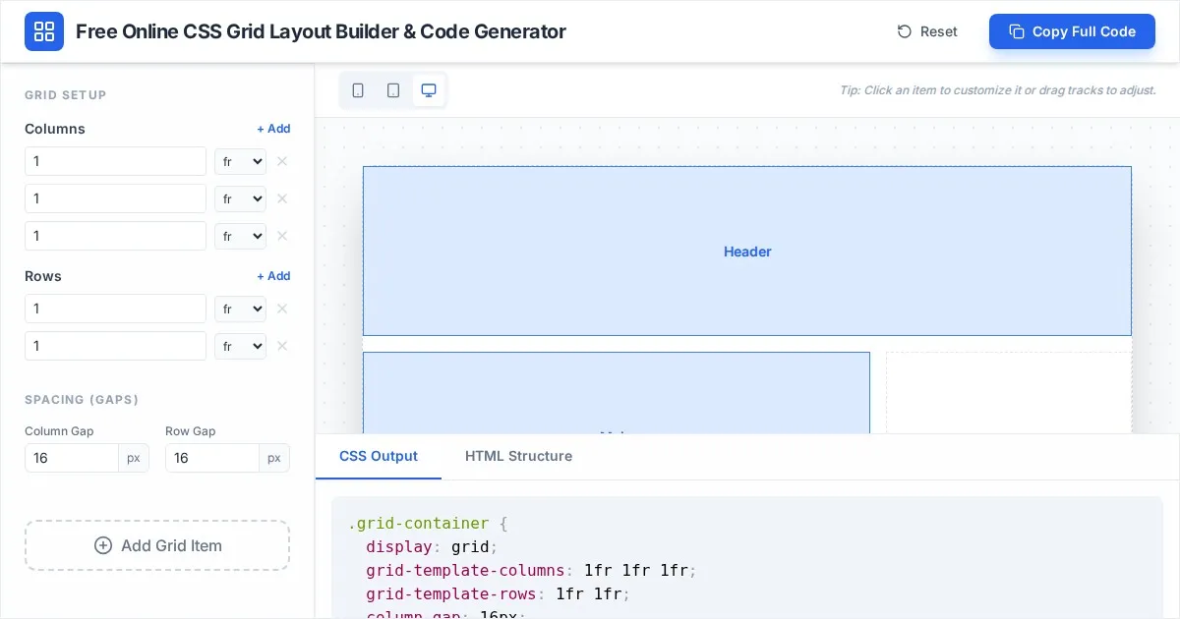Viewport: 1180px width, 619px height.
Task: Change unit of second row track
Action: (240, 346)
